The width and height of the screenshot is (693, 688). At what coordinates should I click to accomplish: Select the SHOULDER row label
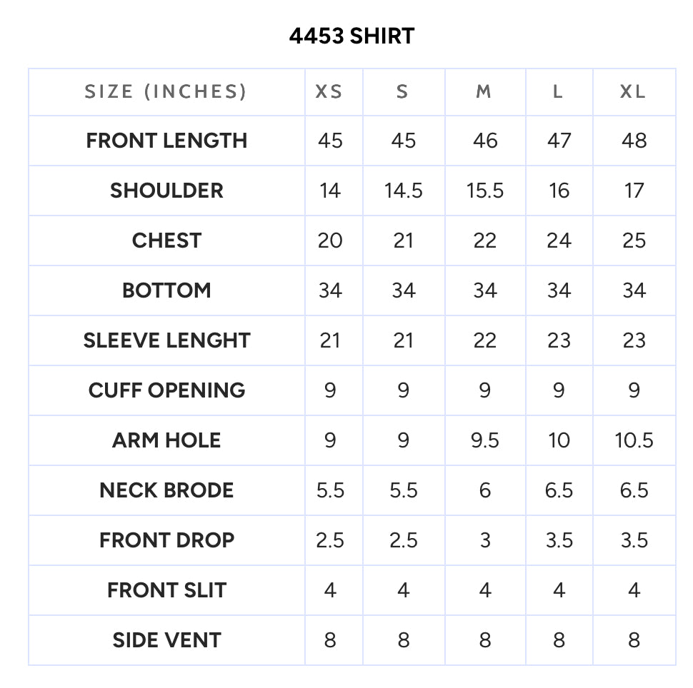[x=166, y=191]
